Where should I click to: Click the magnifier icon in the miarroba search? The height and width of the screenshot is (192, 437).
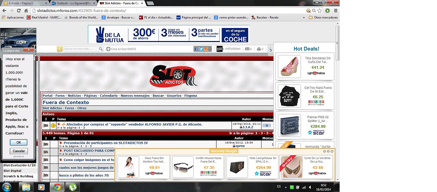click(x=101, y=49)
